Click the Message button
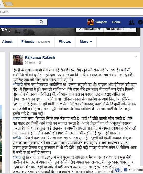The width and height of the screenshot is (143, 174). tap(115, 29)
